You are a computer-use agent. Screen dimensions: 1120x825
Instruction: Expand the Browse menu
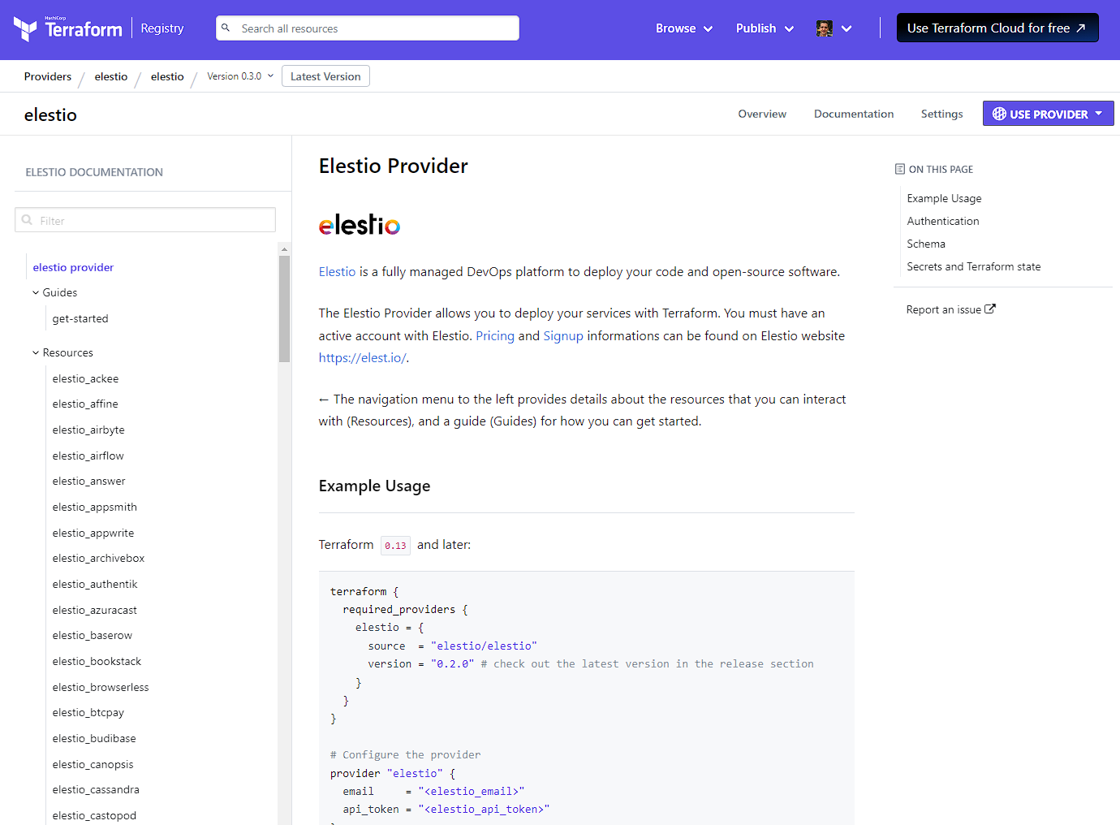[x=684, y=28]
